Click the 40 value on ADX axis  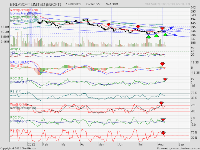(192, 51)
